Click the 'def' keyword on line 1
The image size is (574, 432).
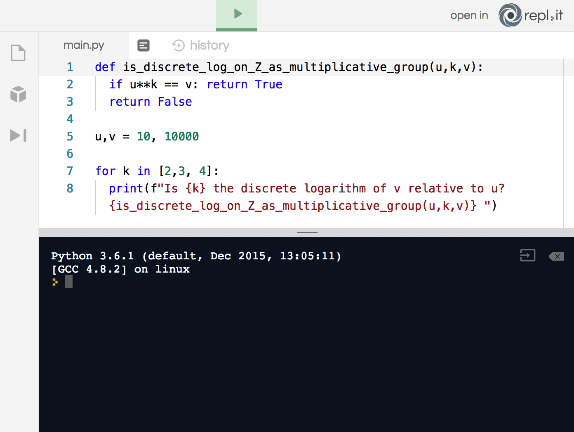[x=105, y=67]
